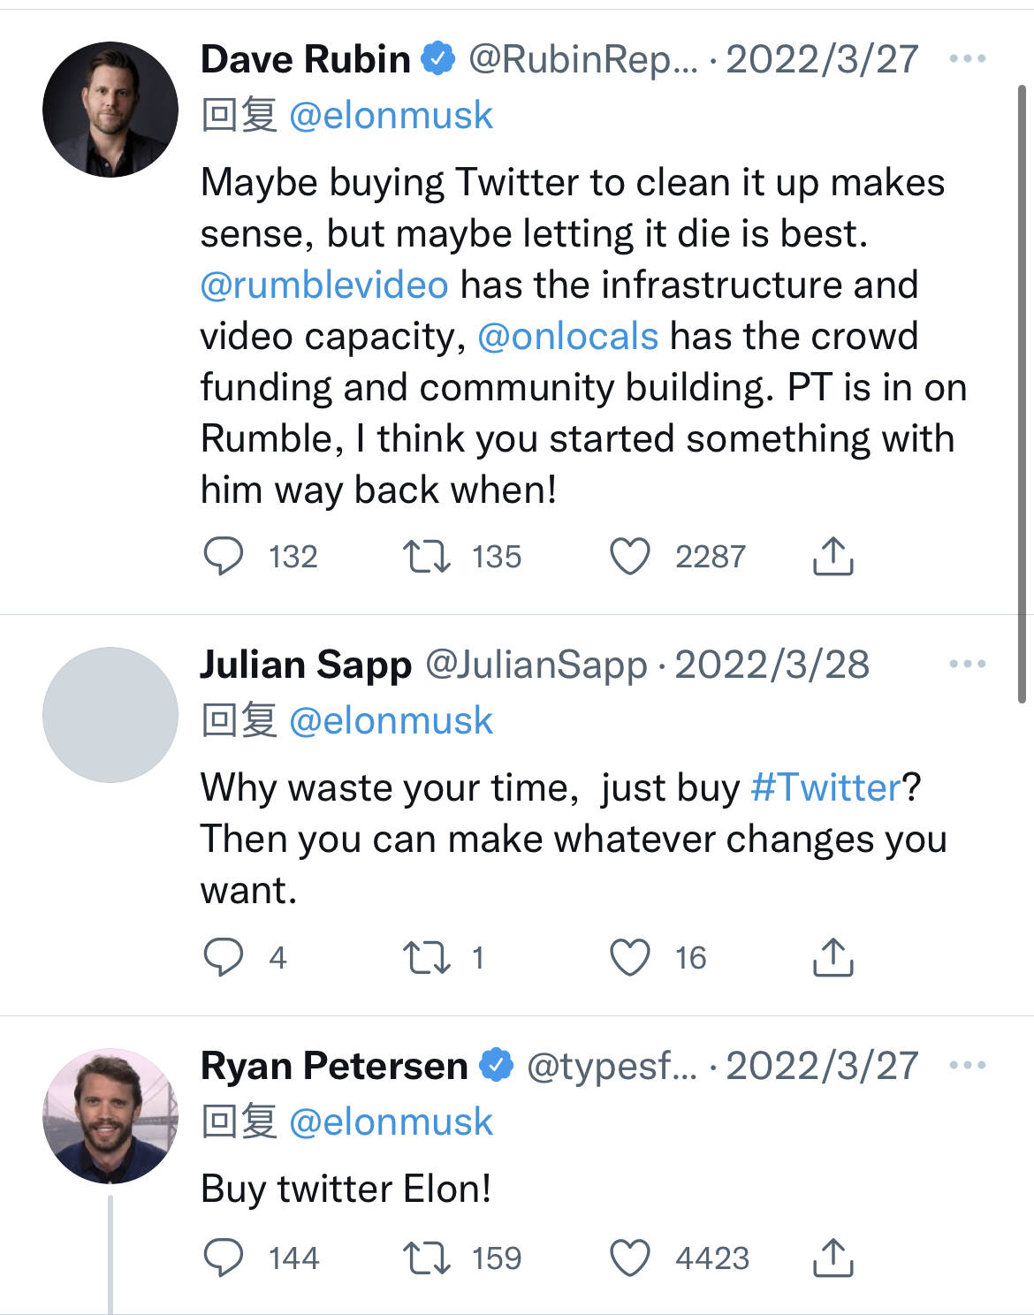Share Dave Rubin's tweet

[x=832, y=557]
